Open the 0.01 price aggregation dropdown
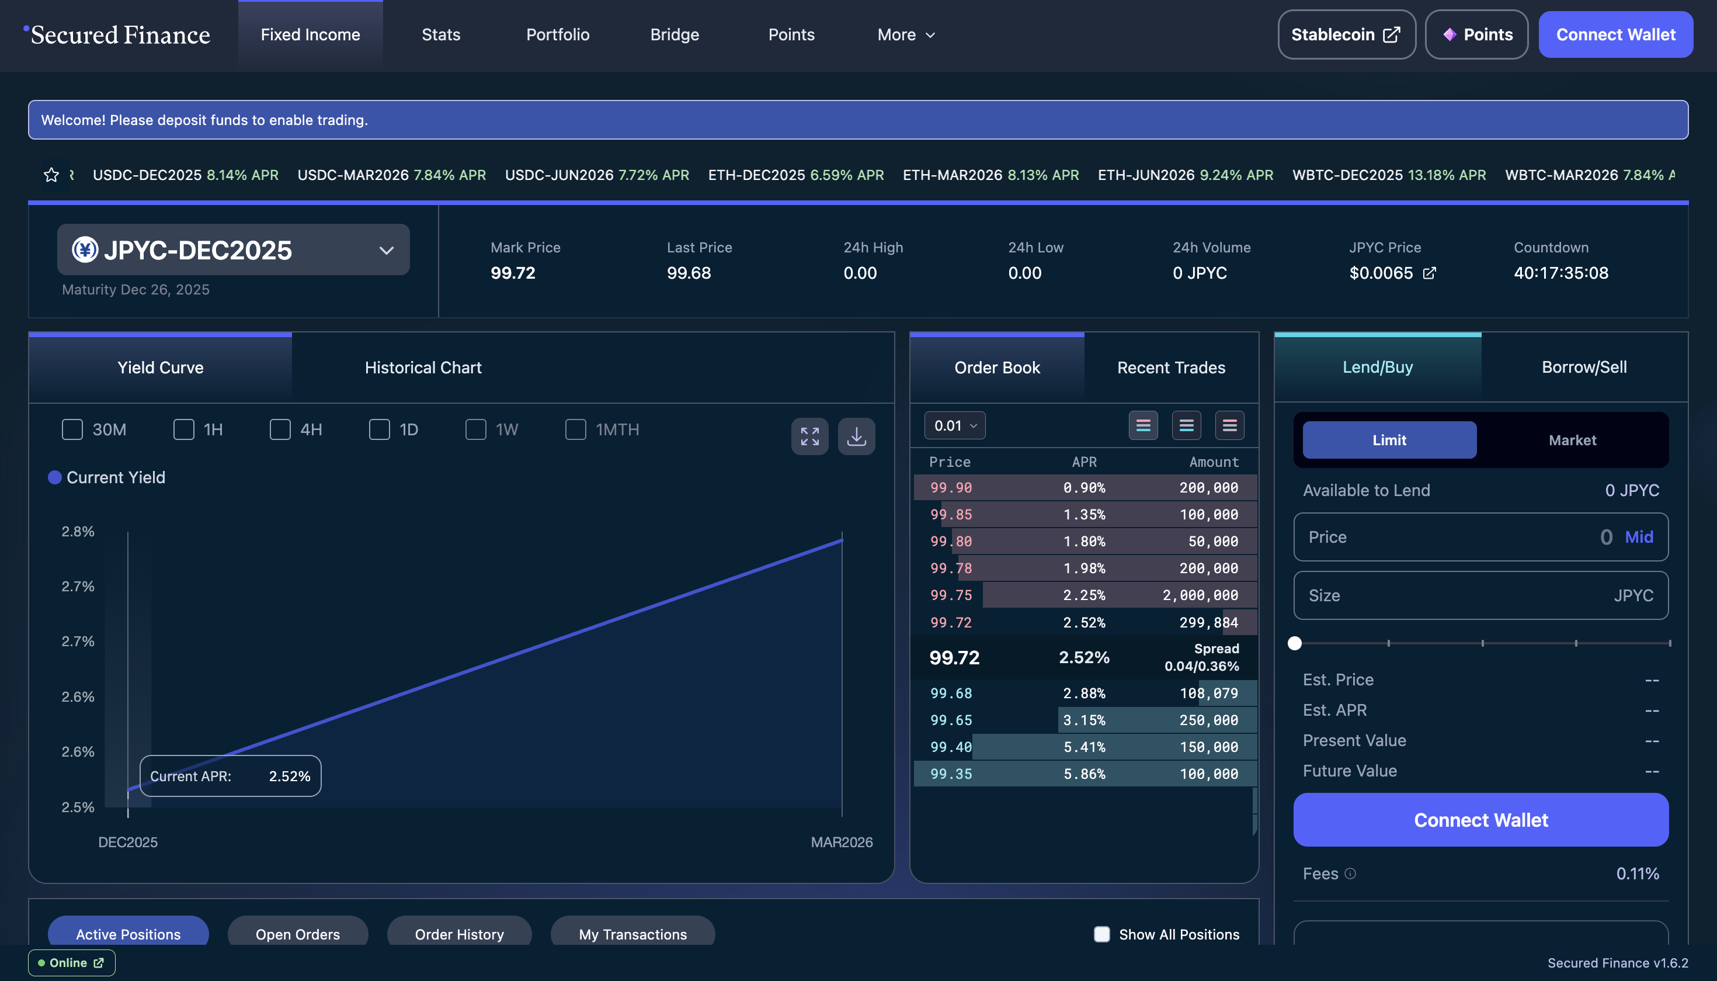The height and width of the screenshot is (981, 1717). (954, 426)
